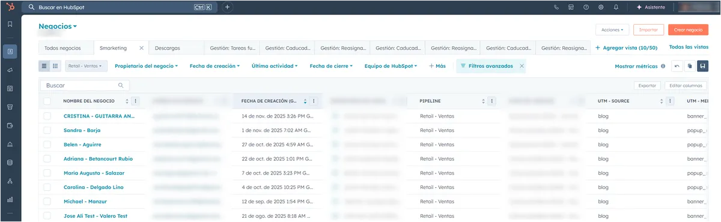Open Pipeline column options menu
The height and width of the screenshot is (222, 721).
point(492,101)
